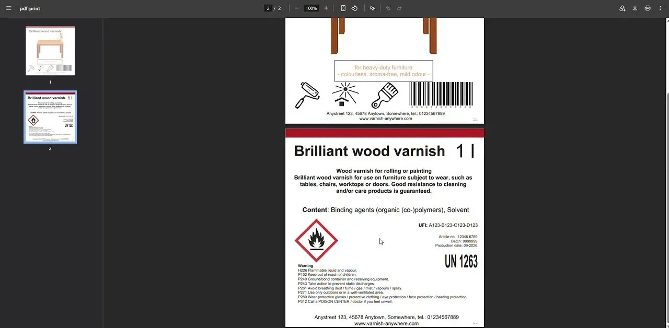Click the pdf-print document title
The height and width of the screenshot is (328, 669).
[x=30, y=8]
